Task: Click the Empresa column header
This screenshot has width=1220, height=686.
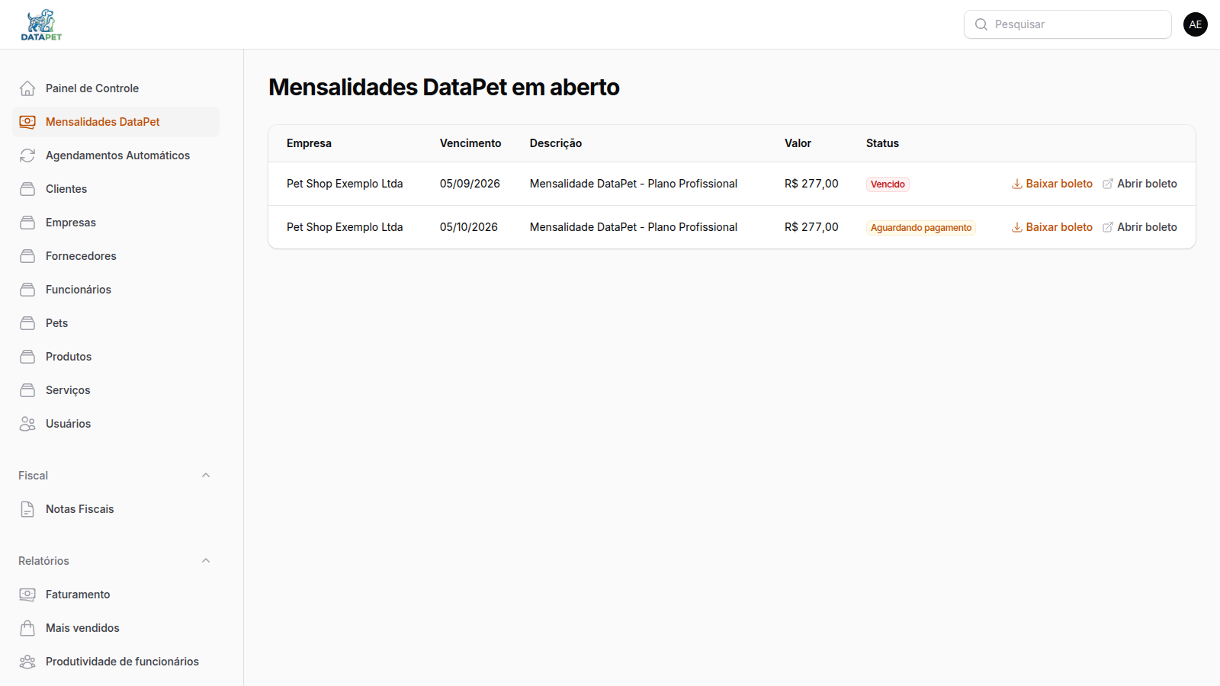Action: pyautogui.click(x=309, y=143)
